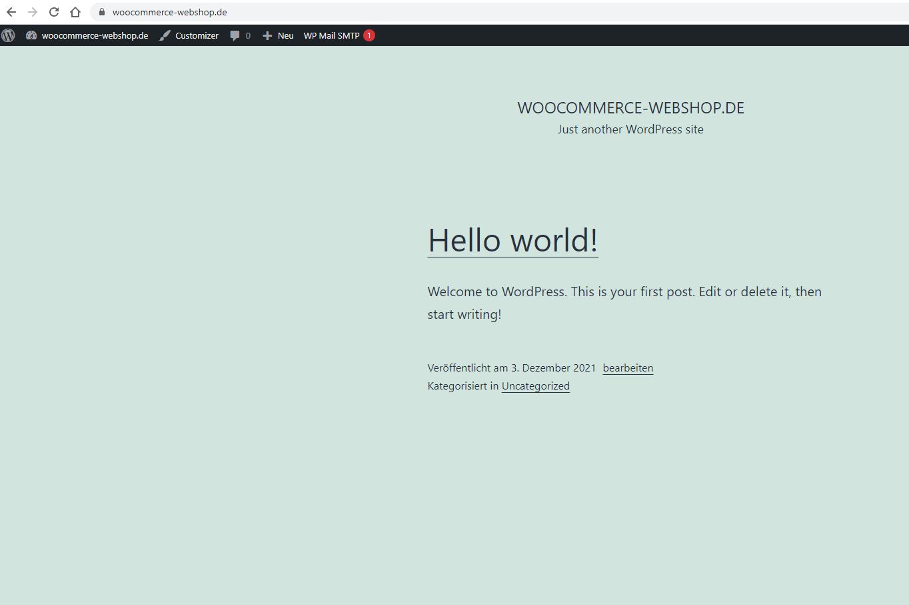909x605 pixels.
Task: Click the plus icon for Neu
Action: pyautogui.click(x=267, y=36)
